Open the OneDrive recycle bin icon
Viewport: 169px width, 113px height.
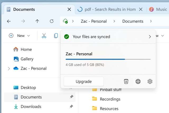126,81
